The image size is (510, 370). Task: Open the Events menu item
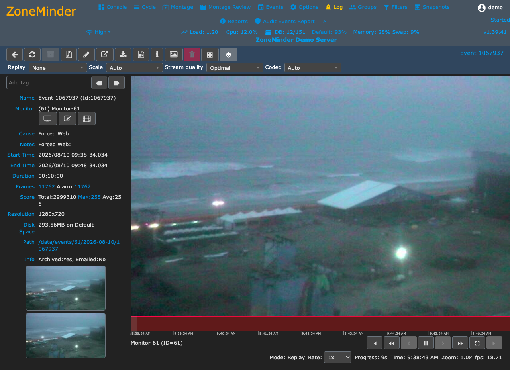point(271,7)
